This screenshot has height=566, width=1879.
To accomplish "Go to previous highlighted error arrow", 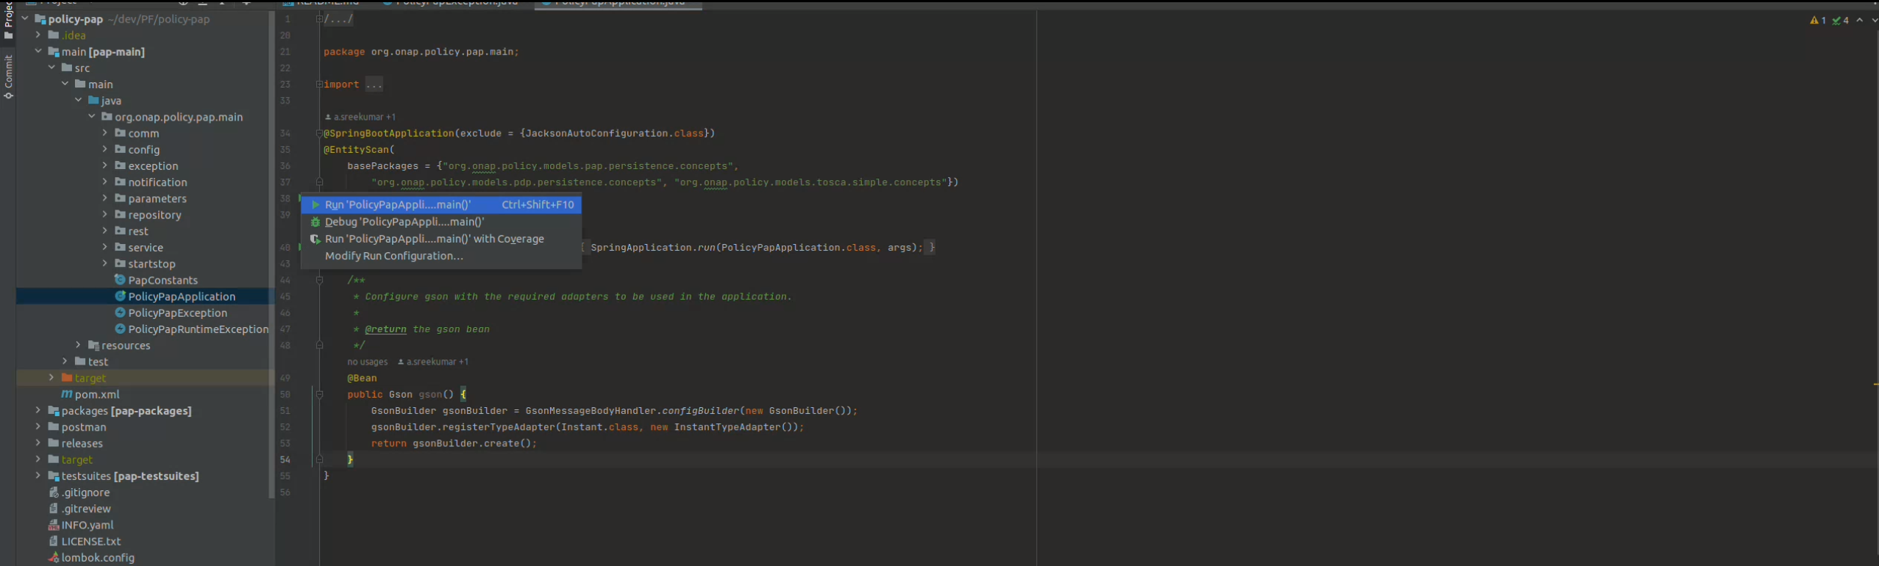I will [1860, 21].
